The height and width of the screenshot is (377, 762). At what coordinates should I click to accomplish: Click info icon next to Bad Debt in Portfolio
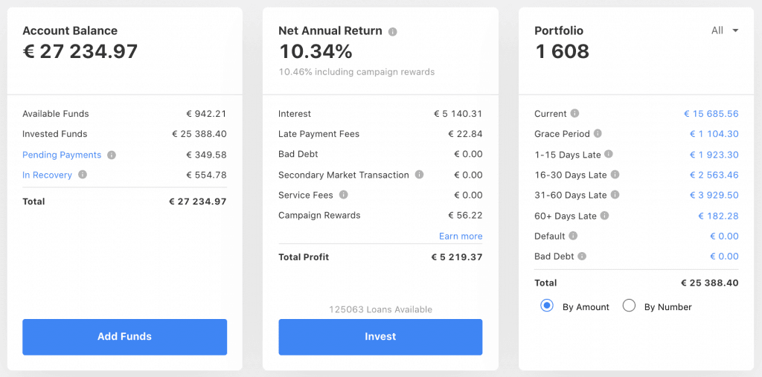582,257
